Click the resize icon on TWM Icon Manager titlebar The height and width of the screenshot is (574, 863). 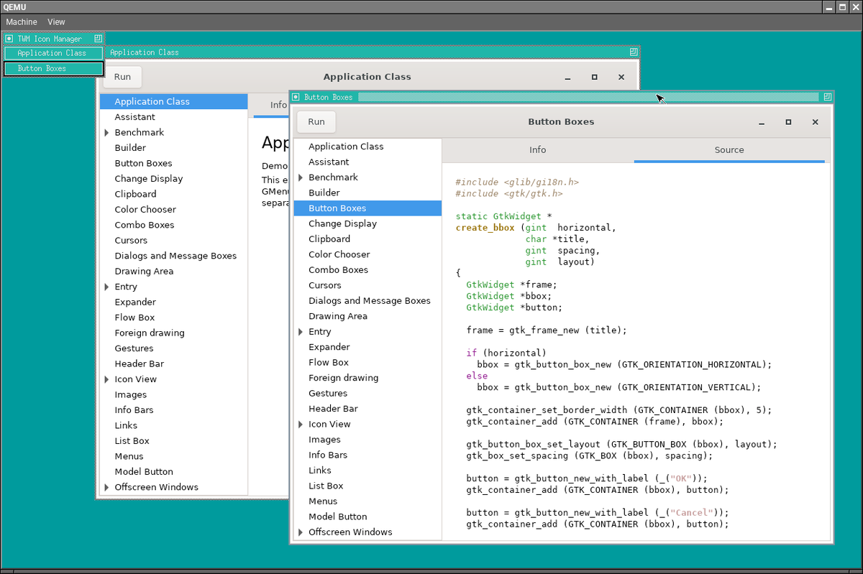99,39
